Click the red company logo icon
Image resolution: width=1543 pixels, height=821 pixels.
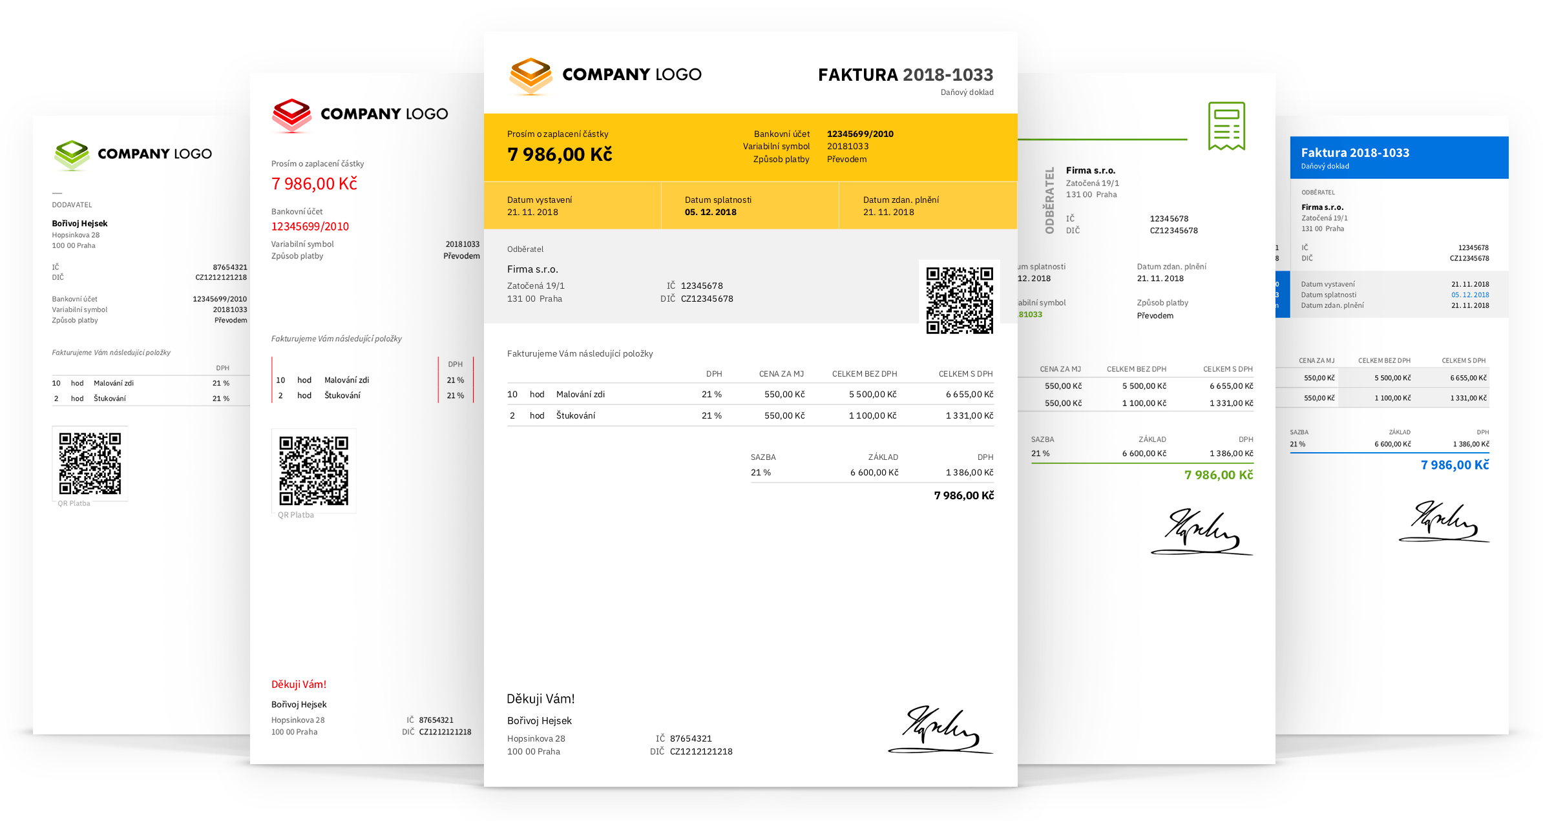pyautogui.click(x=291, y=116)
